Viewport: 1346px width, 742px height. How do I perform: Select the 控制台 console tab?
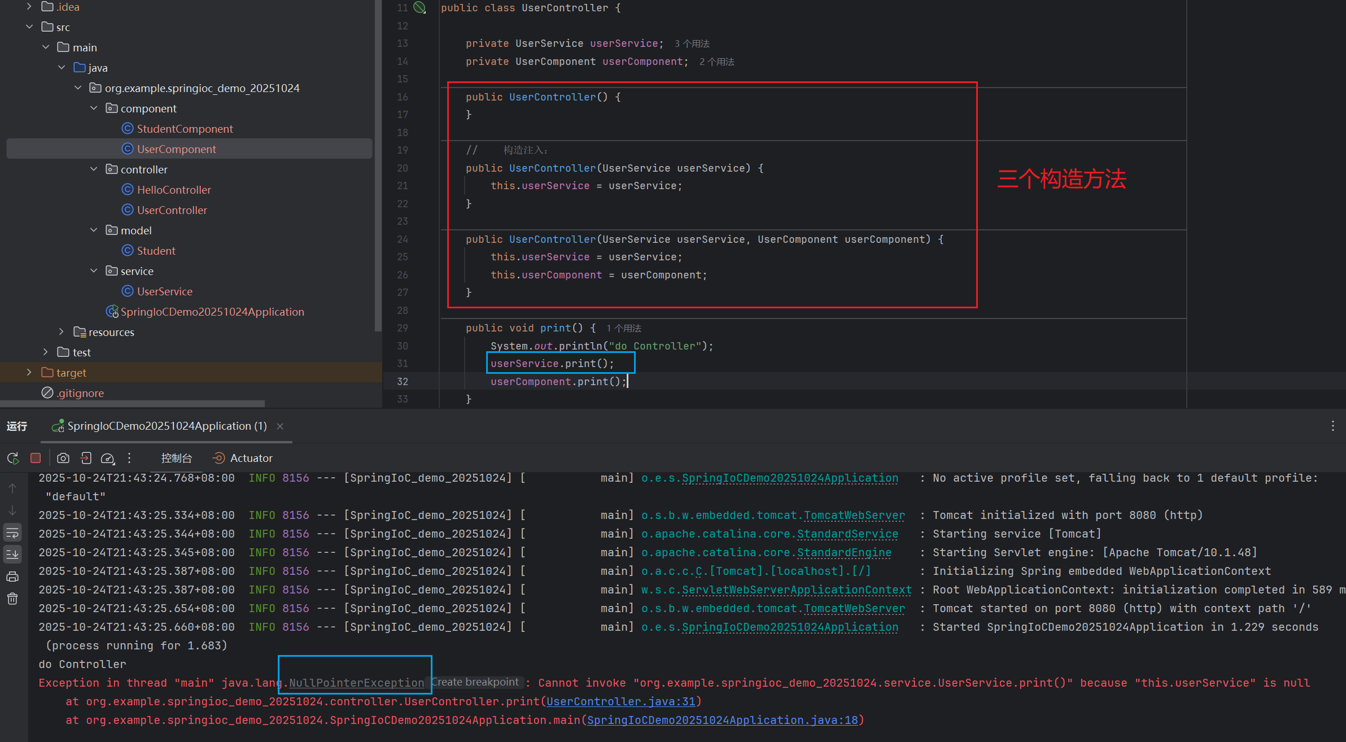click(x=176, y=458)
